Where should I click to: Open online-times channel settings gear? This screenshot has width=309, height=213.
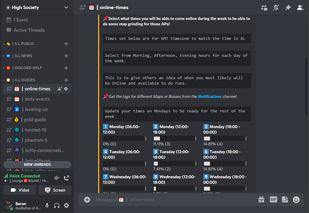tap(66, 89)
